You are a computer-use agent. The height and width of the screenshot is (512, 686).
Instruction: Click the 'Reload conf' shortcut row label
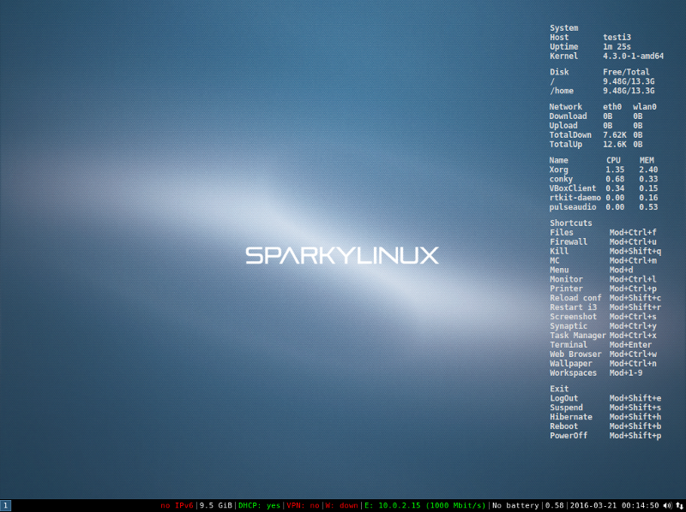click(575, 298)
